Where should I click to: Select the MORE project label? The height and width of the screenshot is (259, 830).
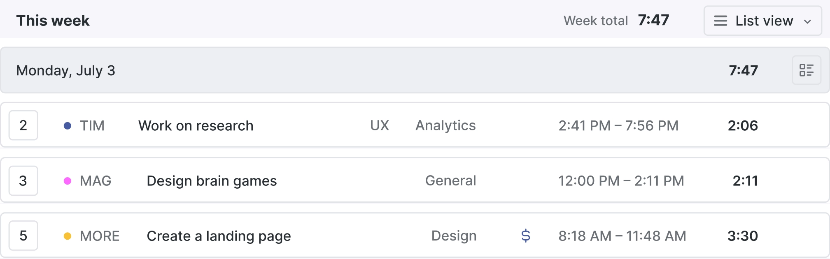[x=100, y=236]
